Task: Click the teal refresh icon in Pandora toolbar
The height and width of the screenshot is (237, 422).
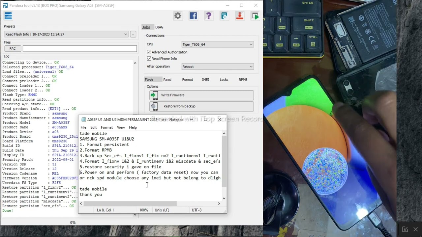Action: point(224,15)
